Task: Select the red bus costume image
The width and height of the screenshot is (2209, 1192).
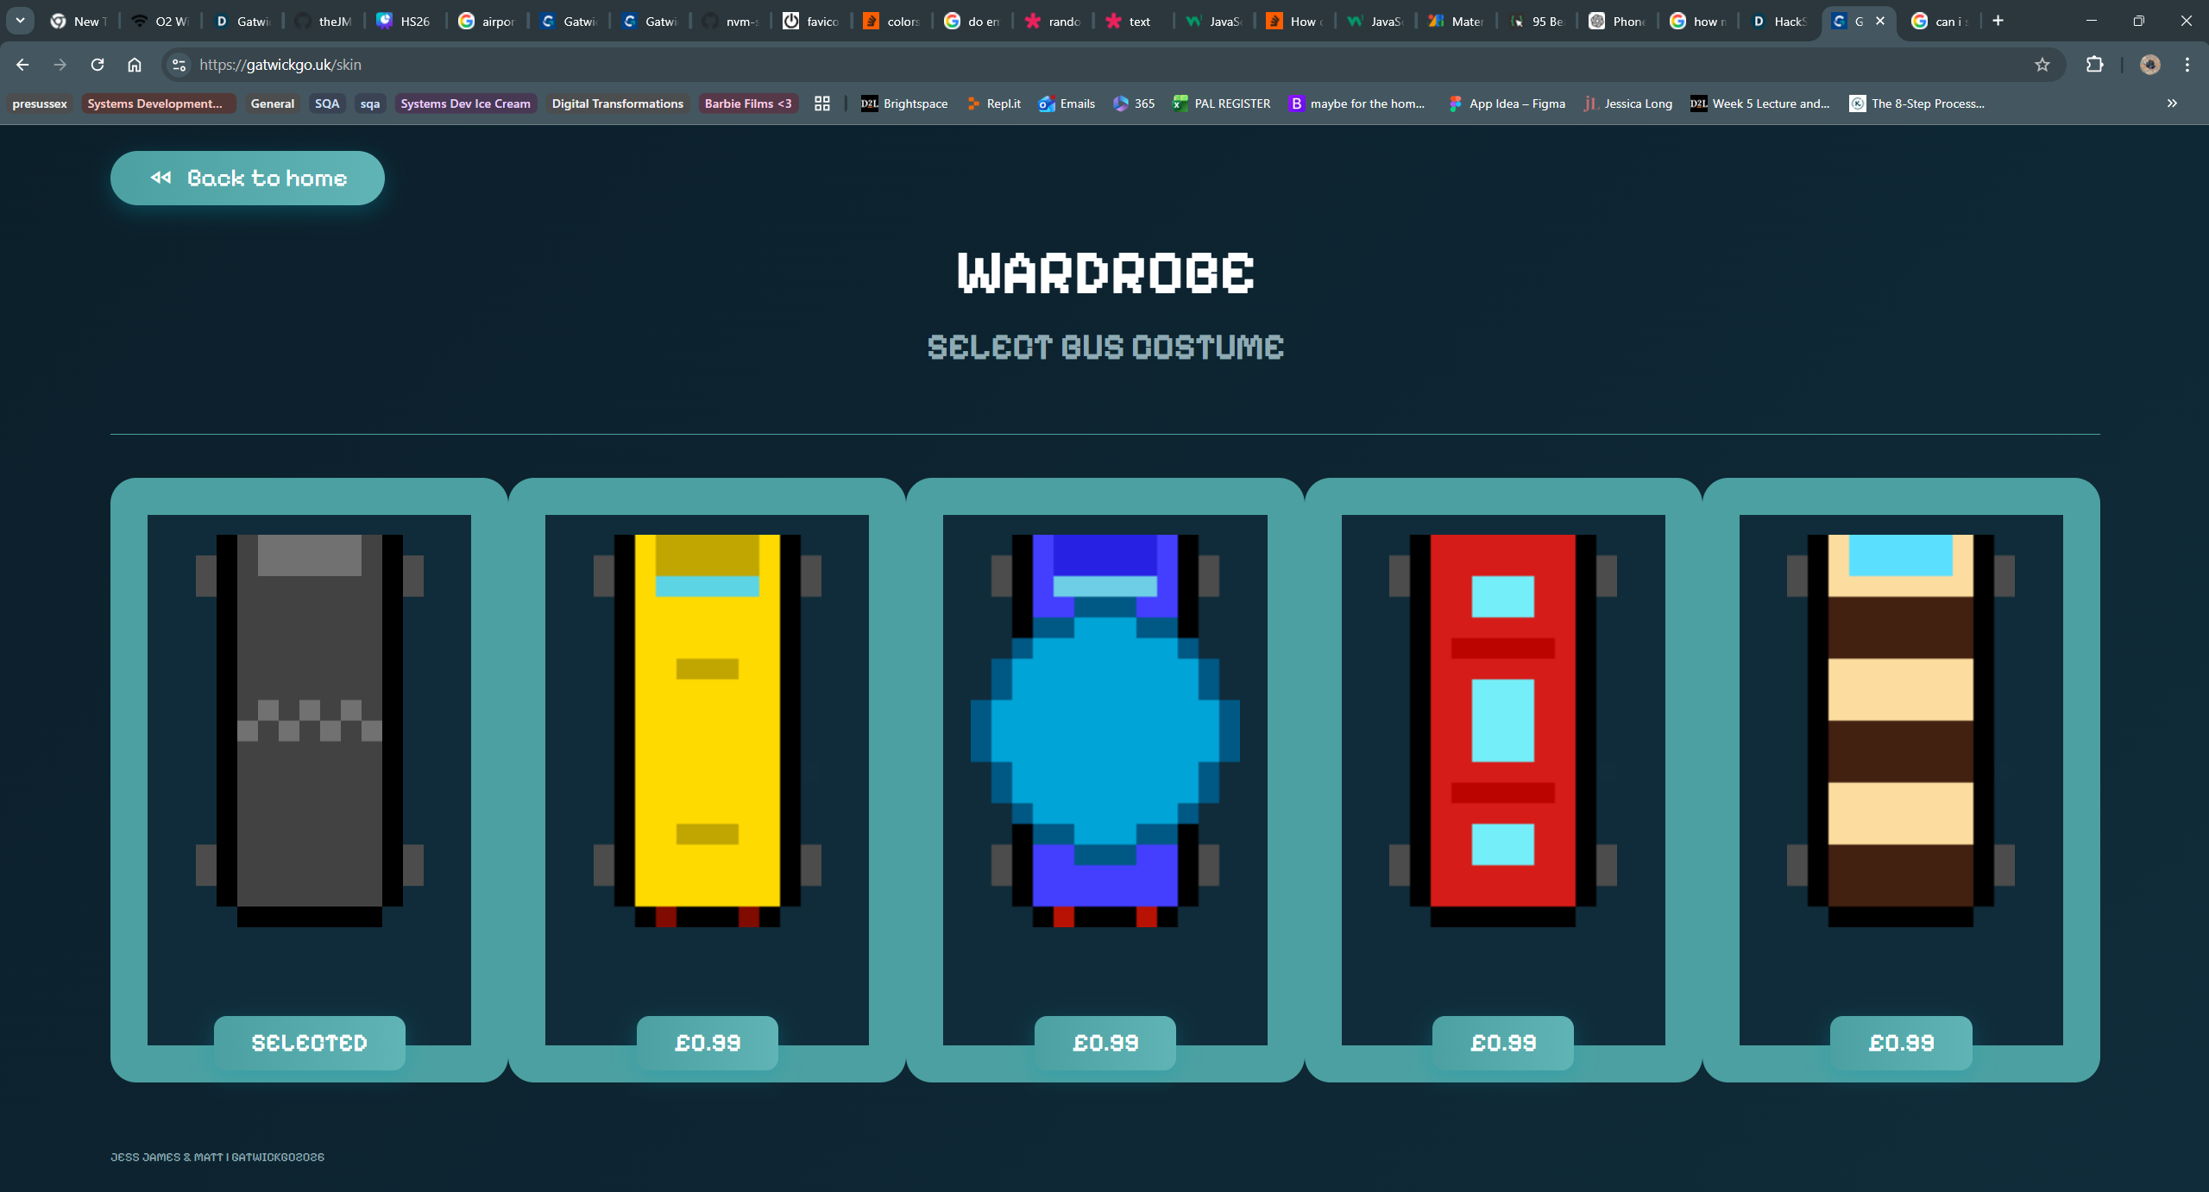Action: tap(1502, 729)
